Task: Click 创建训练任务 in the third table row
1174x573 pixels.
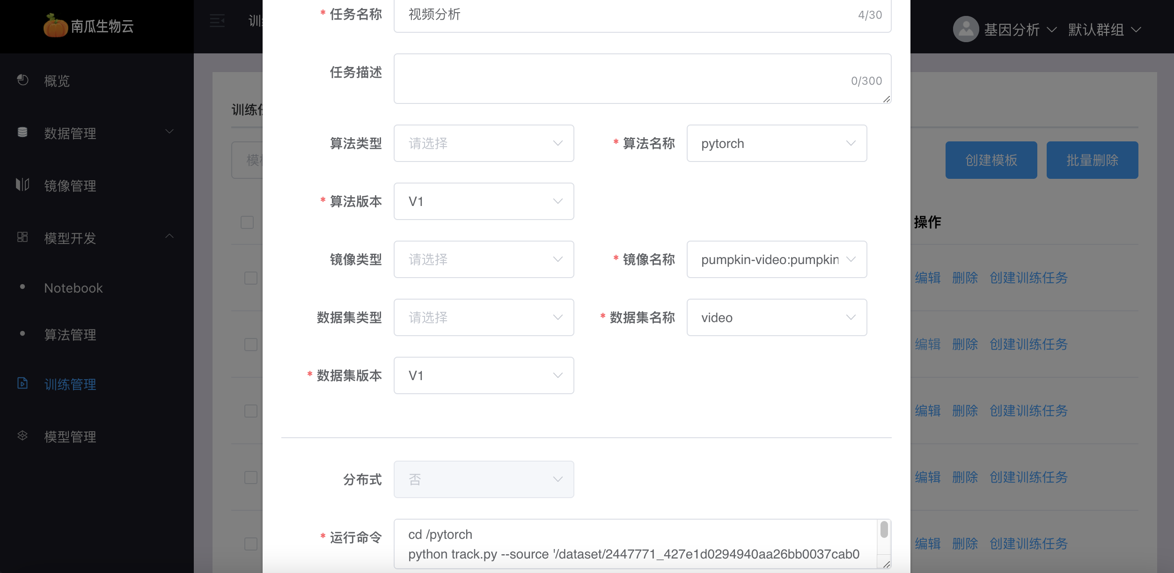Action: pos(1028,411)
